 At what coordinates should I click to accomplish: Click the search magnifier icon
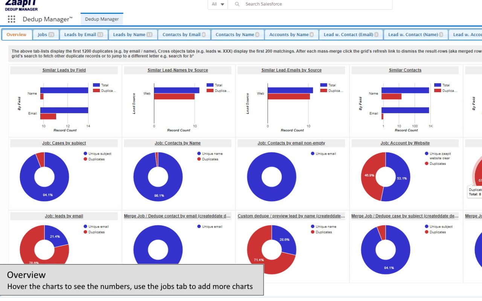click(237, 4)
